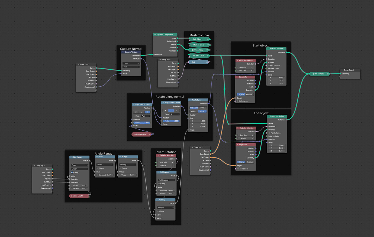This screenshot has width=374, height=237.
Task: Expand the collapsed Spline Length node
Action: click(x=71, y=196)
